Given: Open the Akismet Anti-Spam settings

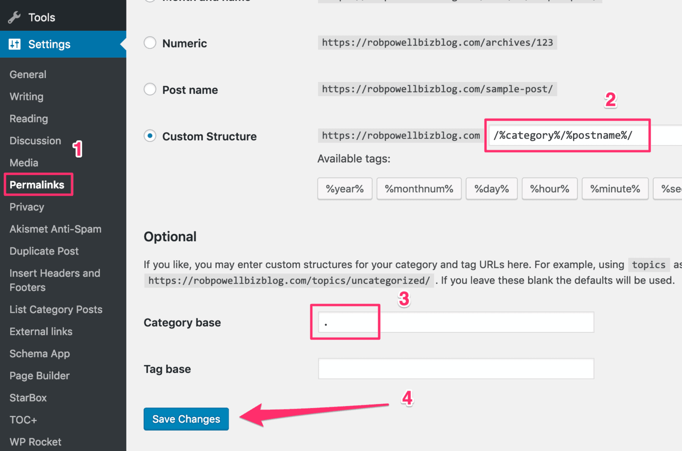Looking at the screenshot, I should pyautogui.click(x=54, y=229).
